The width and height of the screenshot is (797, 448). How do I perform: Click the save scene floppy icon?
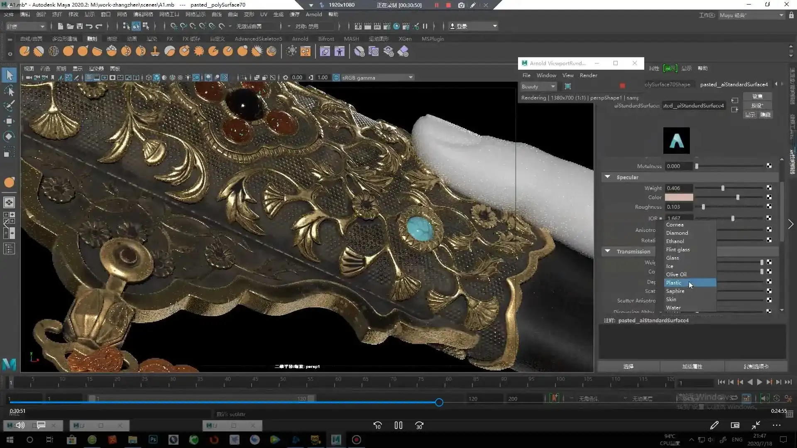tap(79, 26)
